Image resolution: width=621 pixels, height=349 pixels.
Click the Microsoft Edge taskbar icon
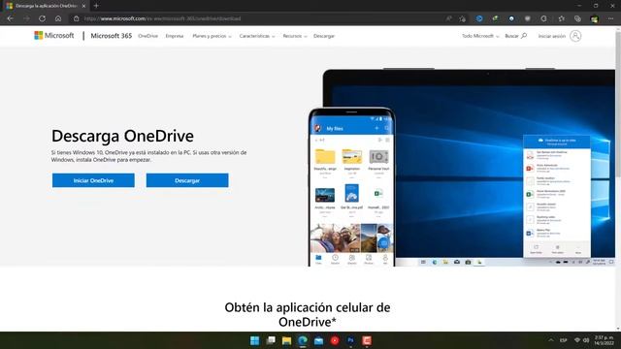point(303,340)
